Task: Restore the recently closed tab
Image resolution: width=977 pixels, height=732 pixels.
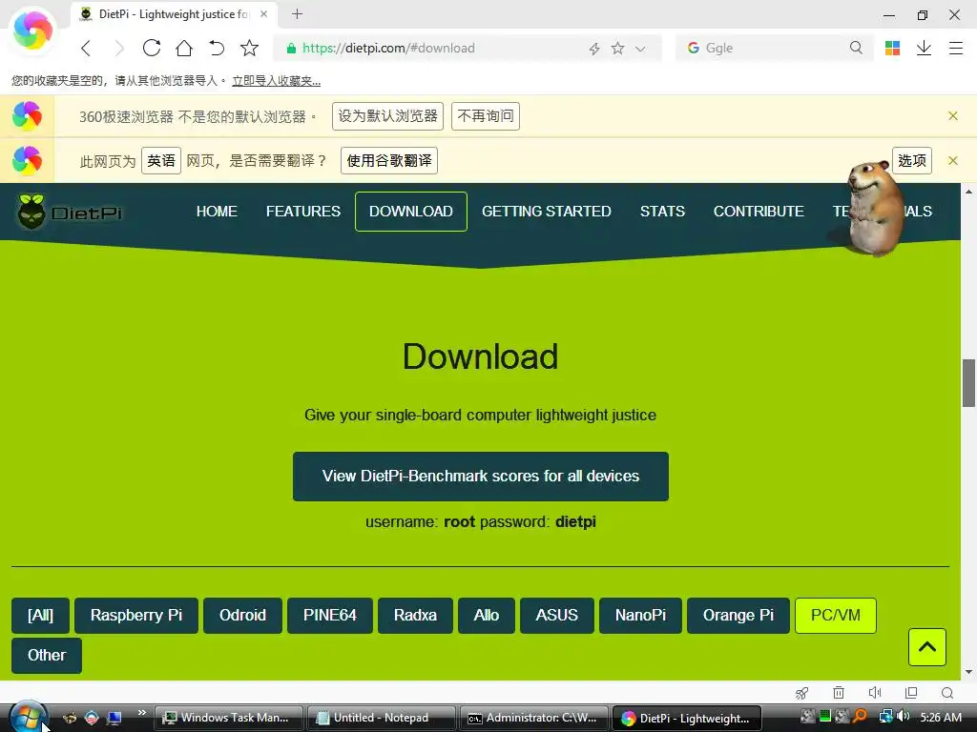Action: tap(217, 48)
